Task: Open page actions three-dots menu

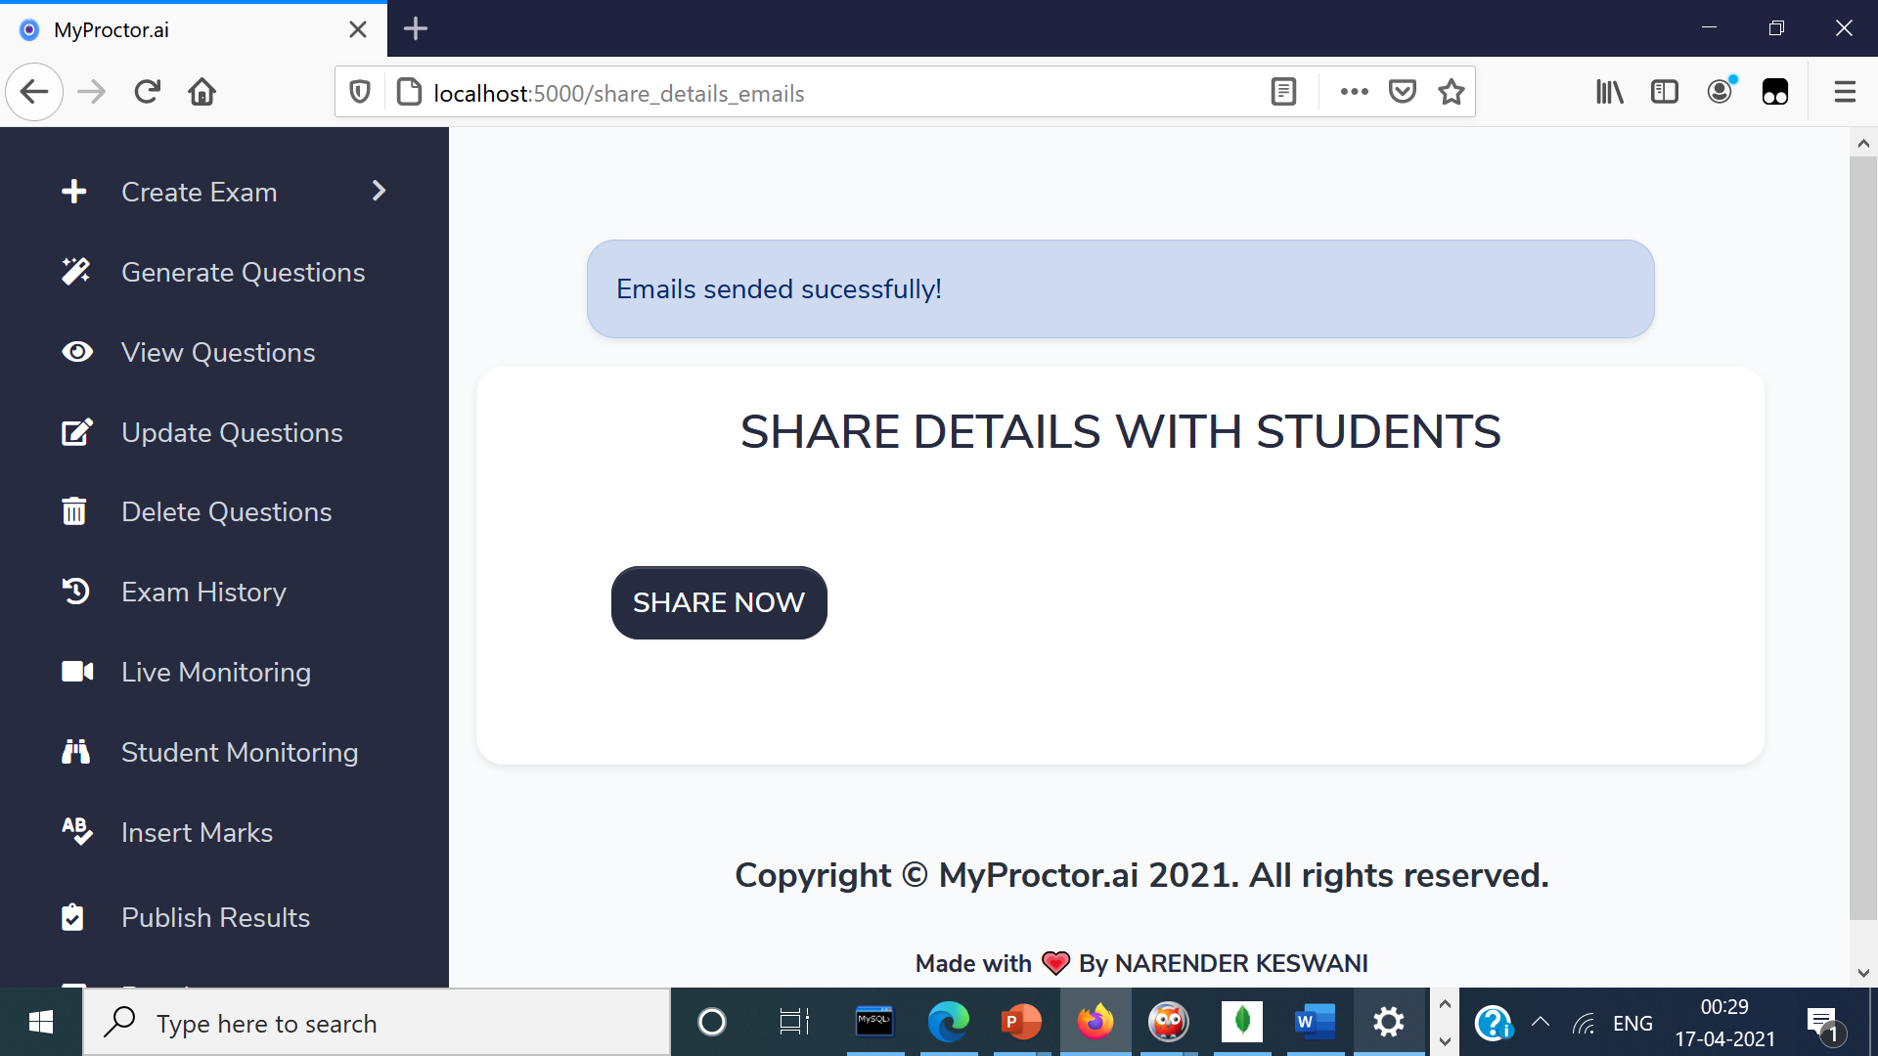Action: coord(1354,92)
